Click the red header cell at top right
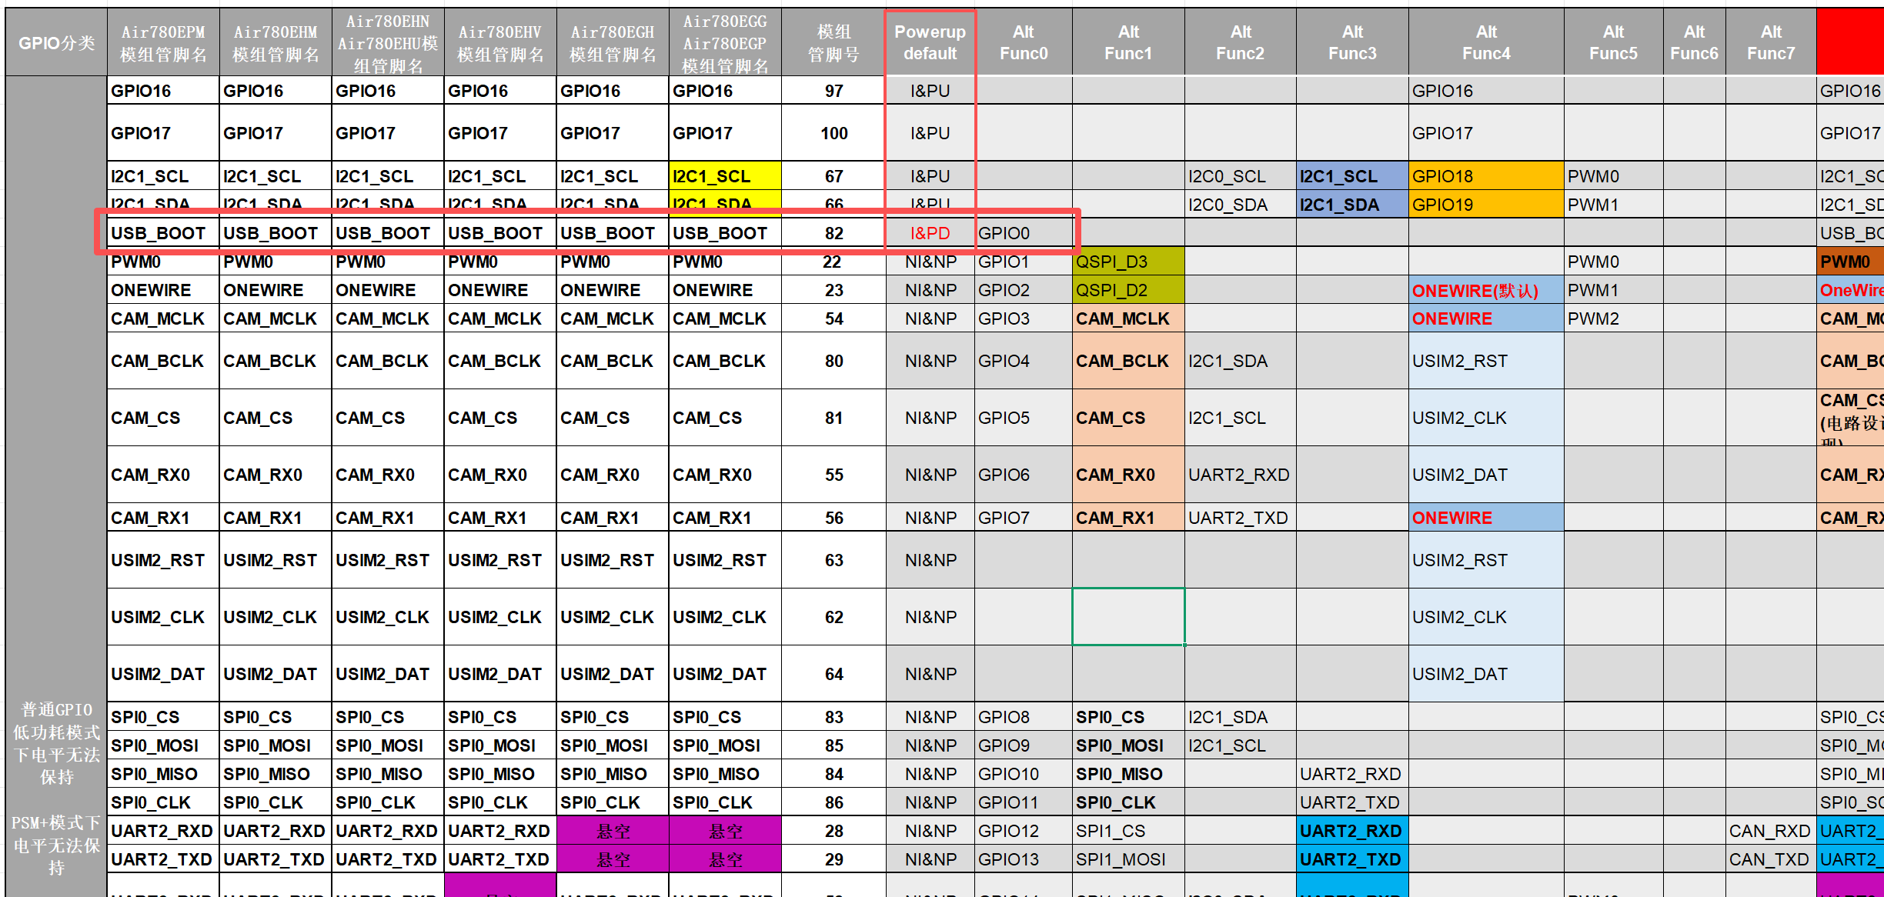Screen dimensions: 1884x897 pyautogui.click(x=1849, y=43)
